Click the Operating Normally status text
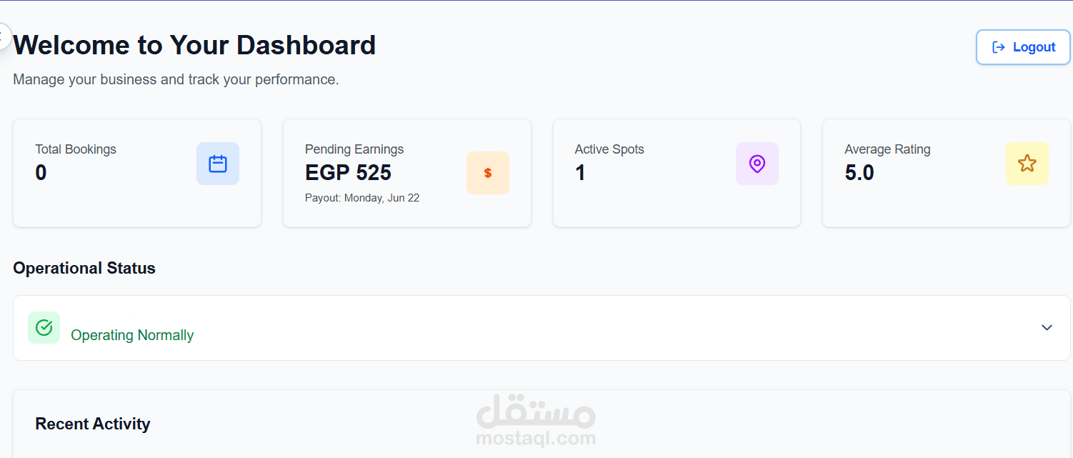This screenshot has width=1073, height=458. [132, 335]
